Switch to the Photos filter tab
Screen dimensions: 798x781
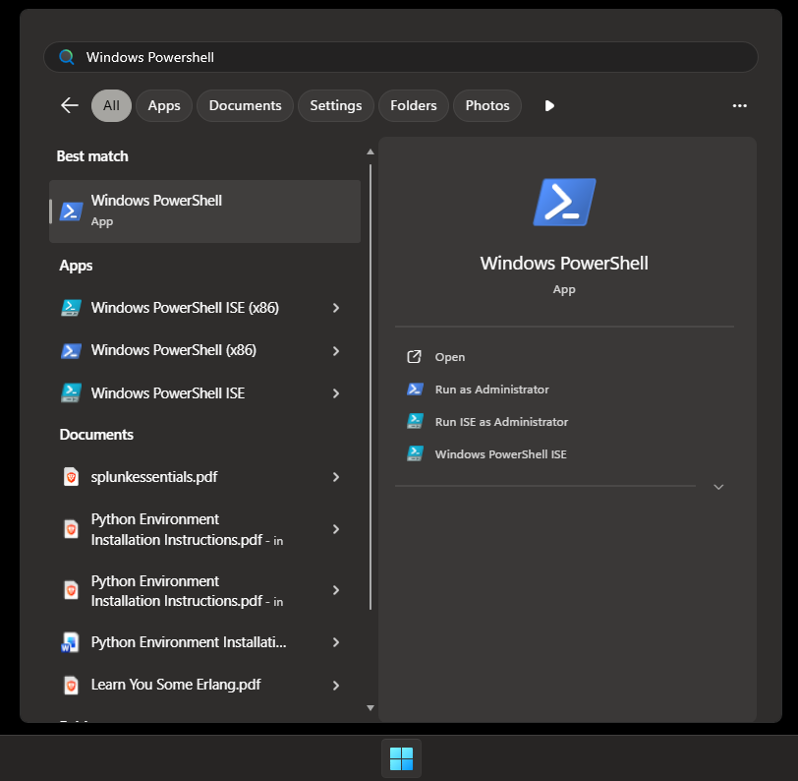click(487, 105)
